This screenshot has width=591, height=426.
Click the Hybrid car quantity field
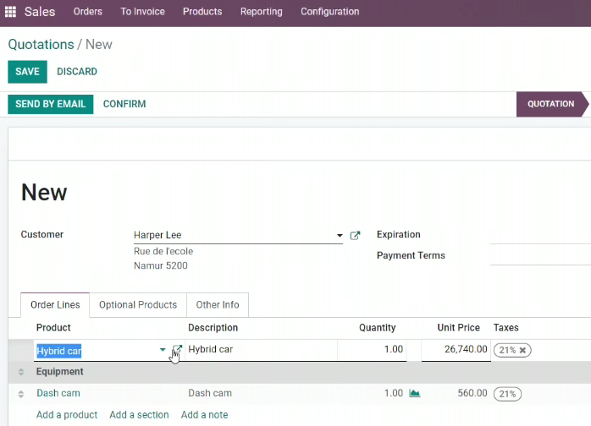click(372, 350)
